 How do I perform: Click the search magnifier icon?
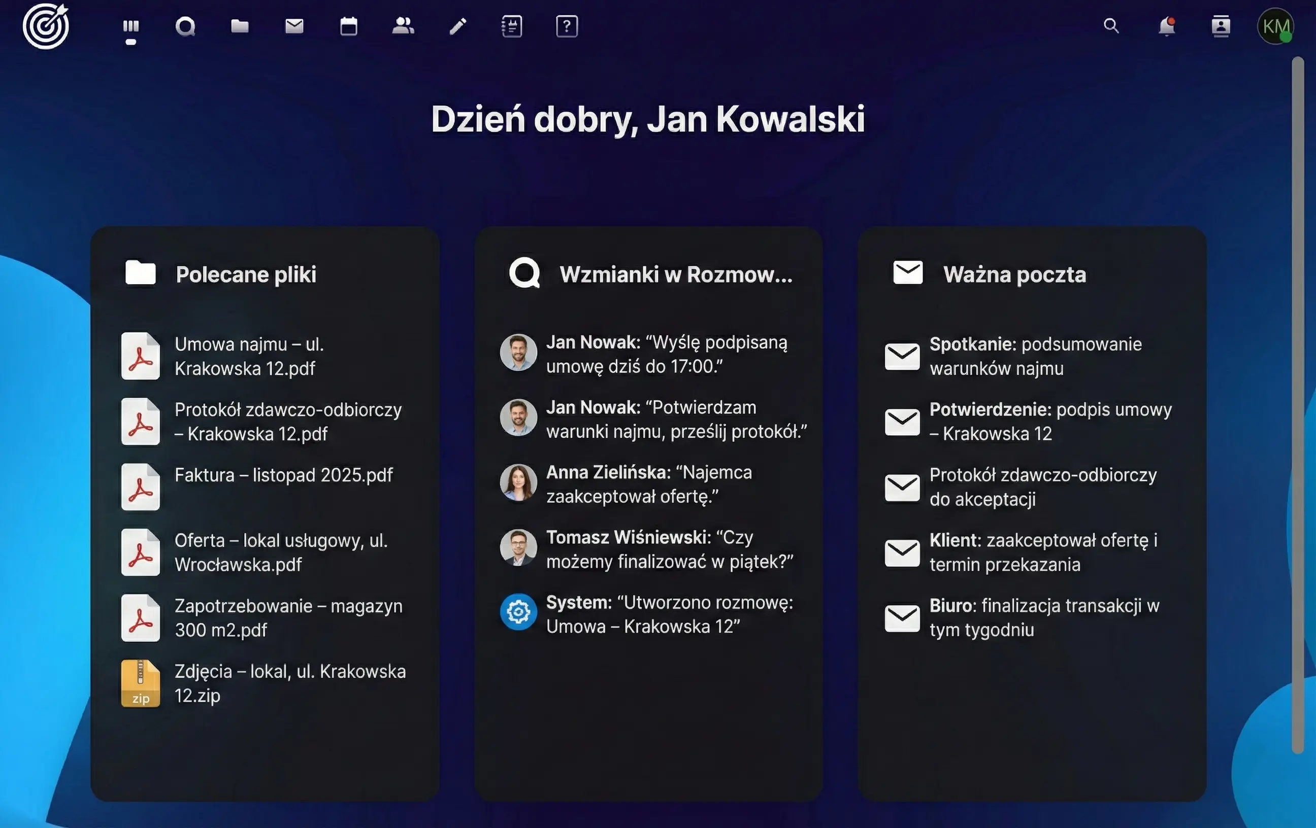pos(1110,26)
